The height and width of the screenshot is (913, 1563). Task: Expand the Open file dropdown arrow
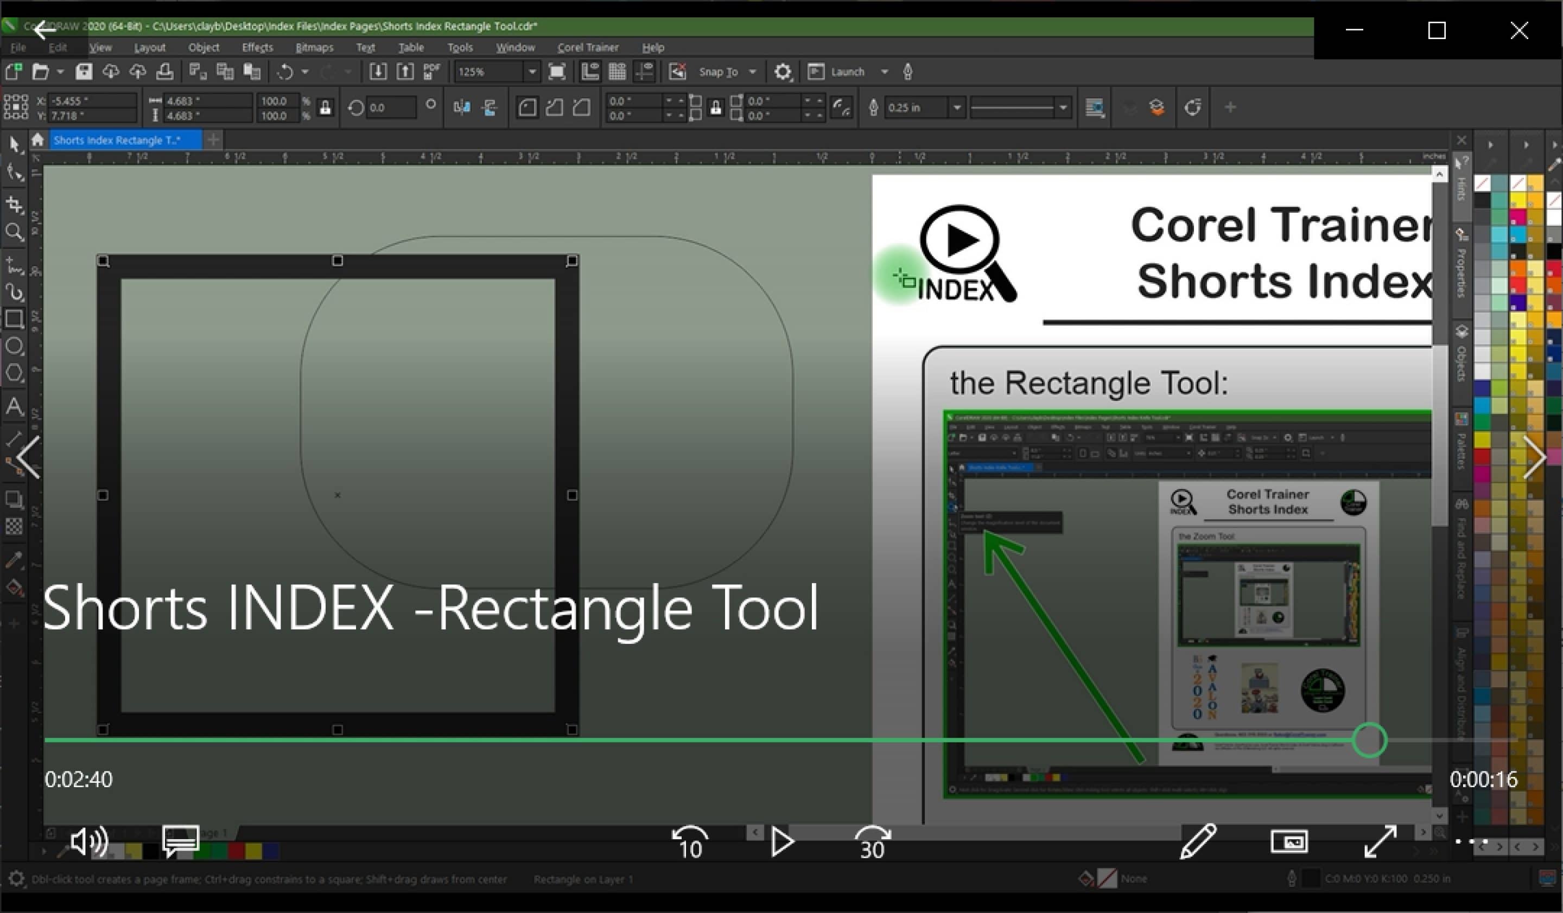pyautogui.click(x=60, y=72)
